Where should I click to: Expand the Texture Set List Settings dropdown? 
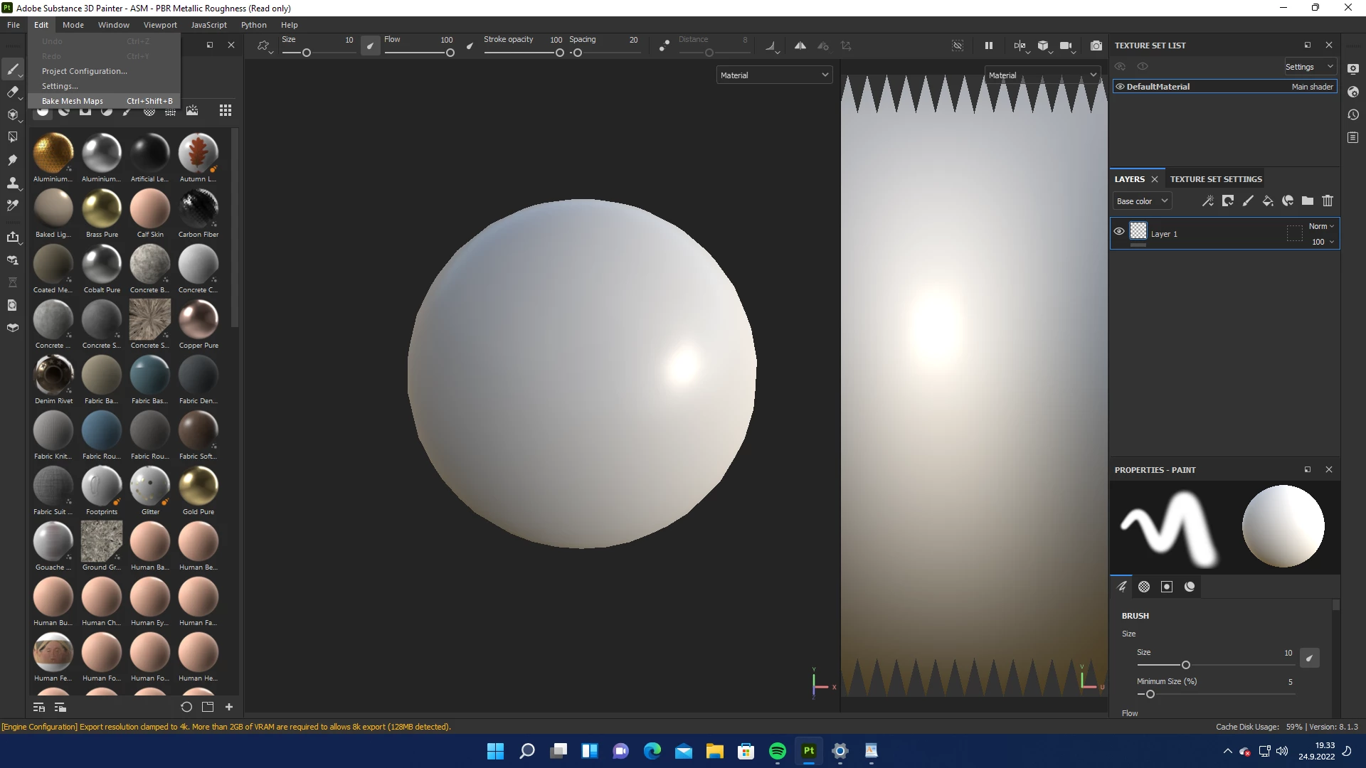coord(1310,67)
